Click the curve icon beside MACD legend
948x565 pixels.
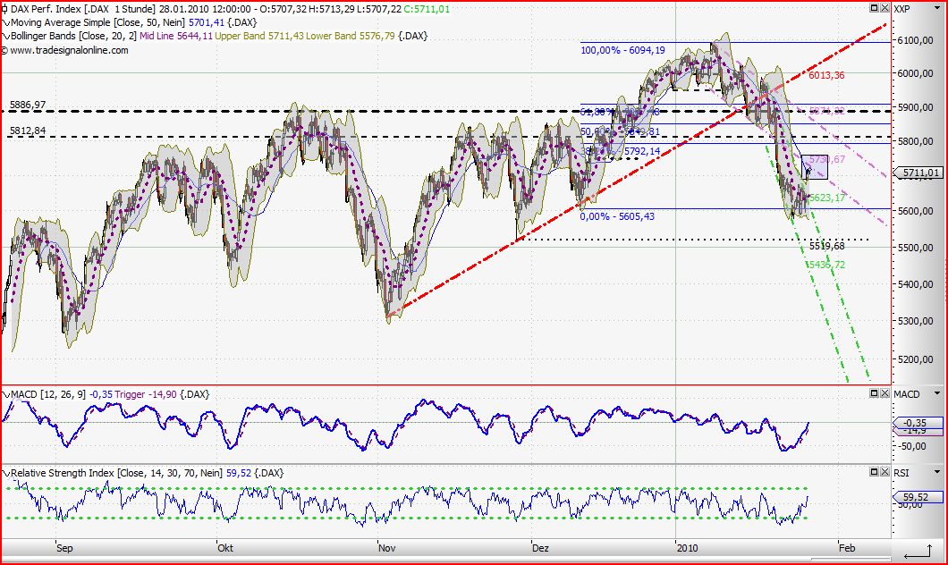point(7,393)
